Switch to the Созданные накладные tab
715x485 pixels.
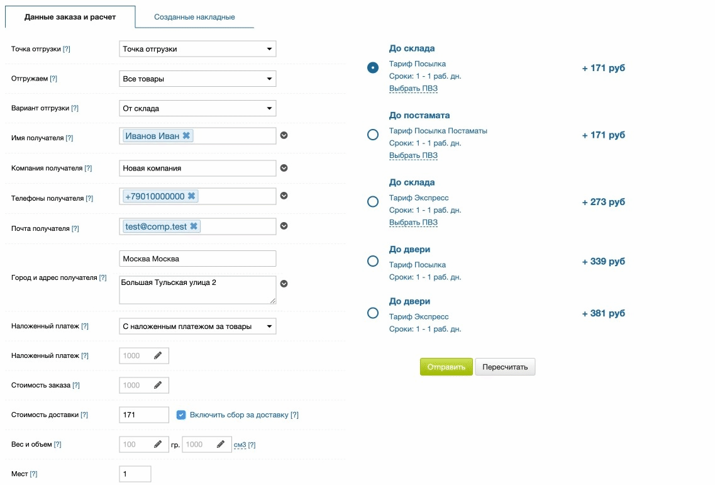pyautogui.click(x=194, y=17)
